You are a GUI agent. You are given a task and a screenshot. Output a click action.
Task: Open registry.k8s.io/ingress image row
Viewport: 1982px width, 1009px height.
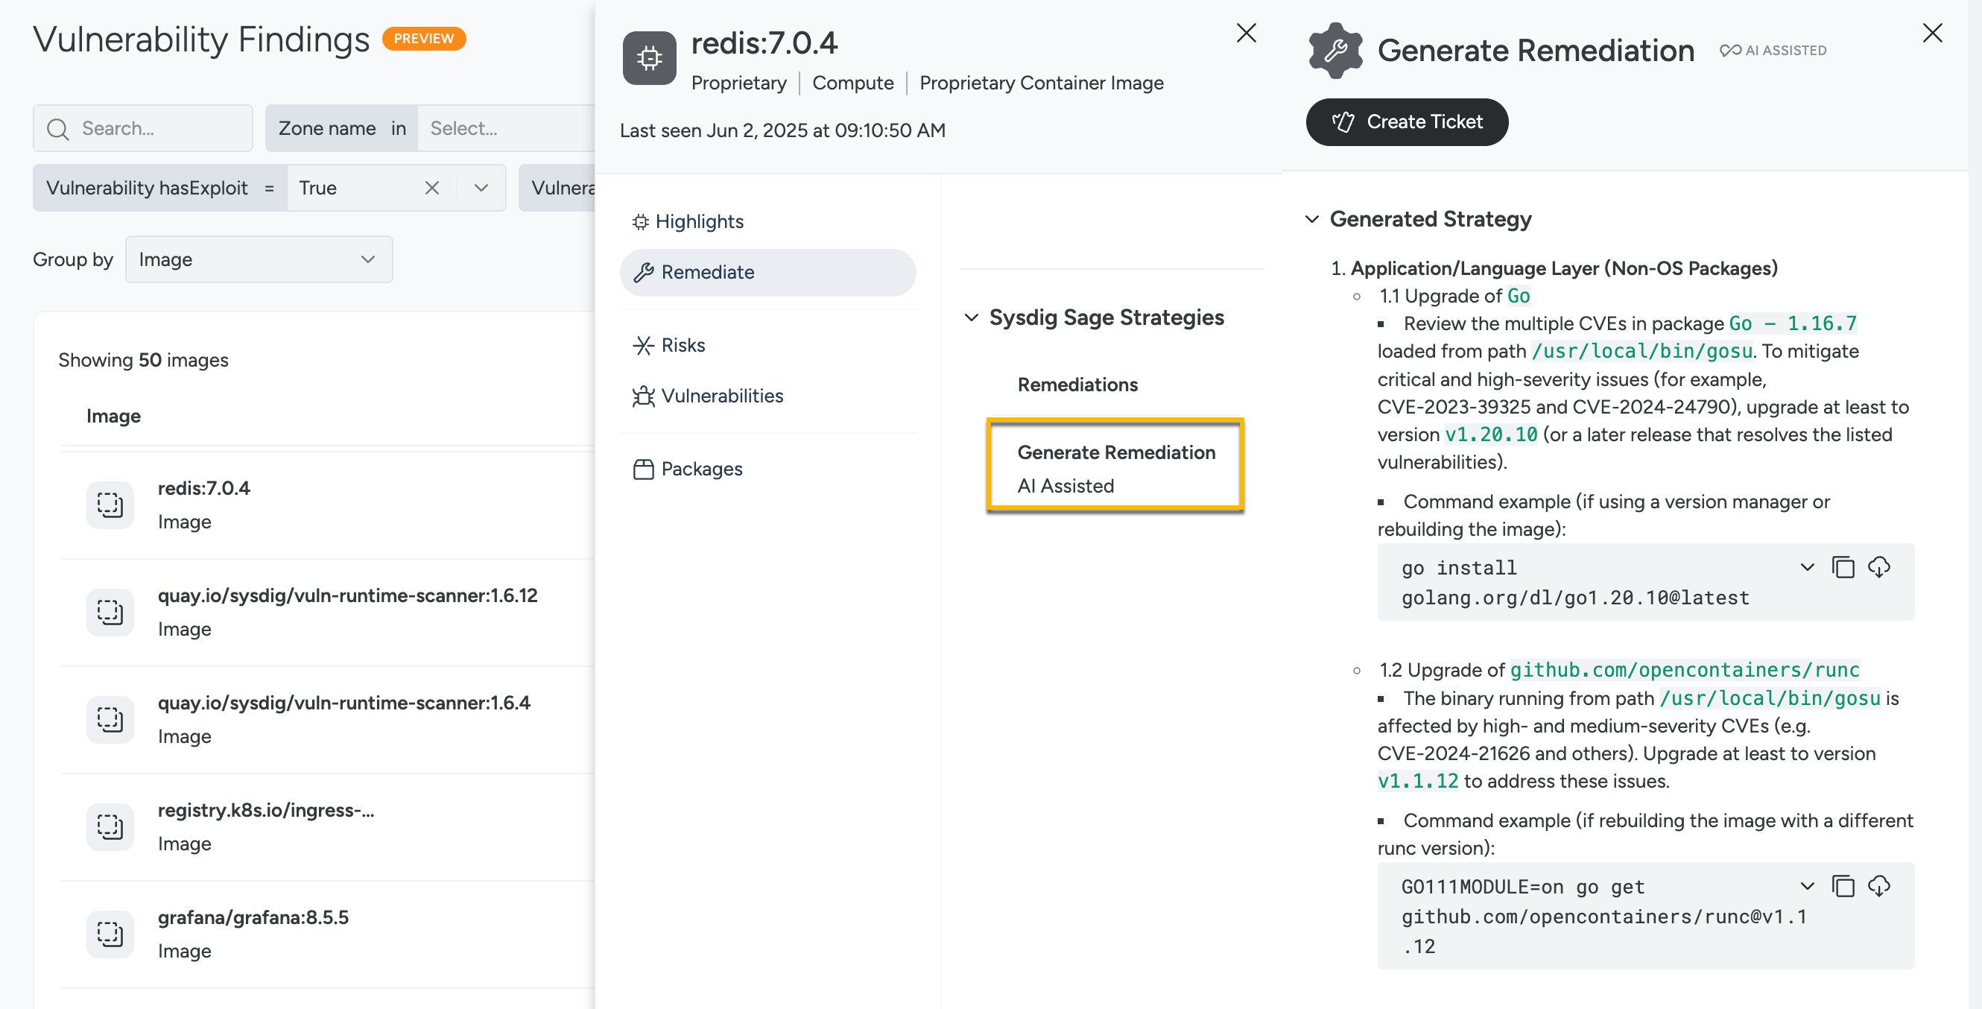tap(328, 827)
